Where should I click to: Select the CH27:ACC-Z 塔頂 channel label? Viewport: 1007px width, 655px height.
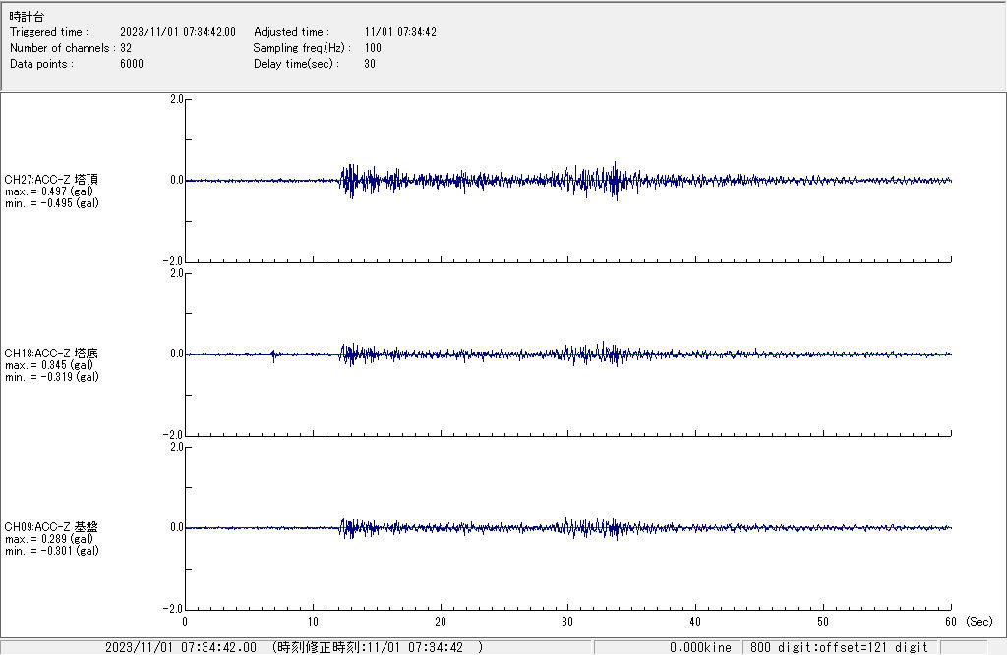click(x=51, y=180)
